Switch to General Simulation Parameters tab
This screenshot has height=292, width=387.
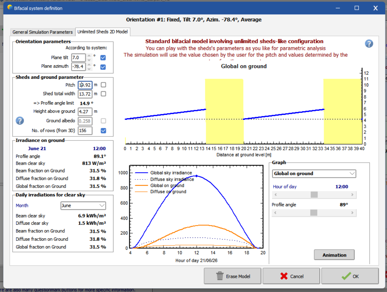pyautogui.click(x=42, y=32)
